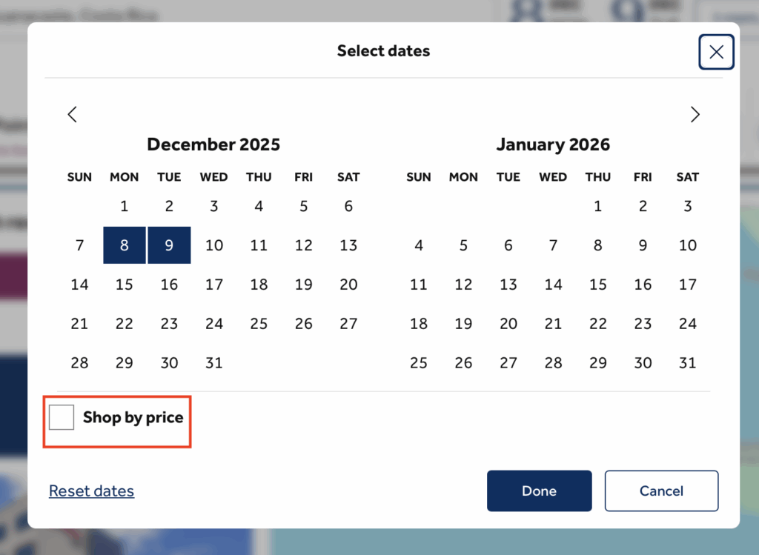Click the SUN column header in December
The width and height of the screenshot is (759, 555).
[79, 177]
